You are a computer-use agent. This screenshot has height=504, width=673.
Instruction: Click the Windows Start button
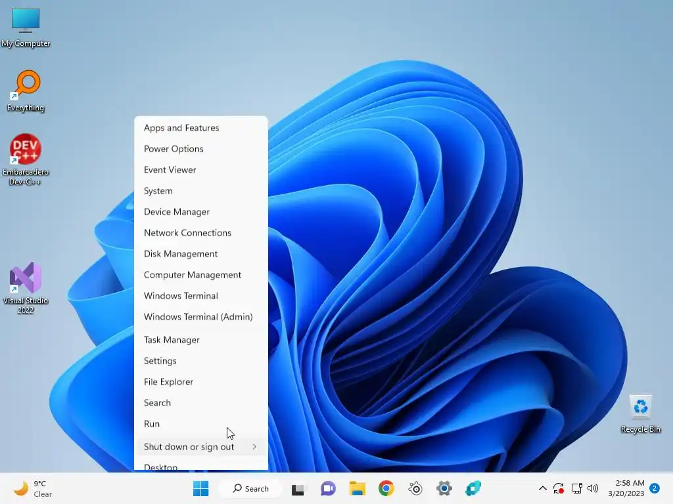[200, 488]
